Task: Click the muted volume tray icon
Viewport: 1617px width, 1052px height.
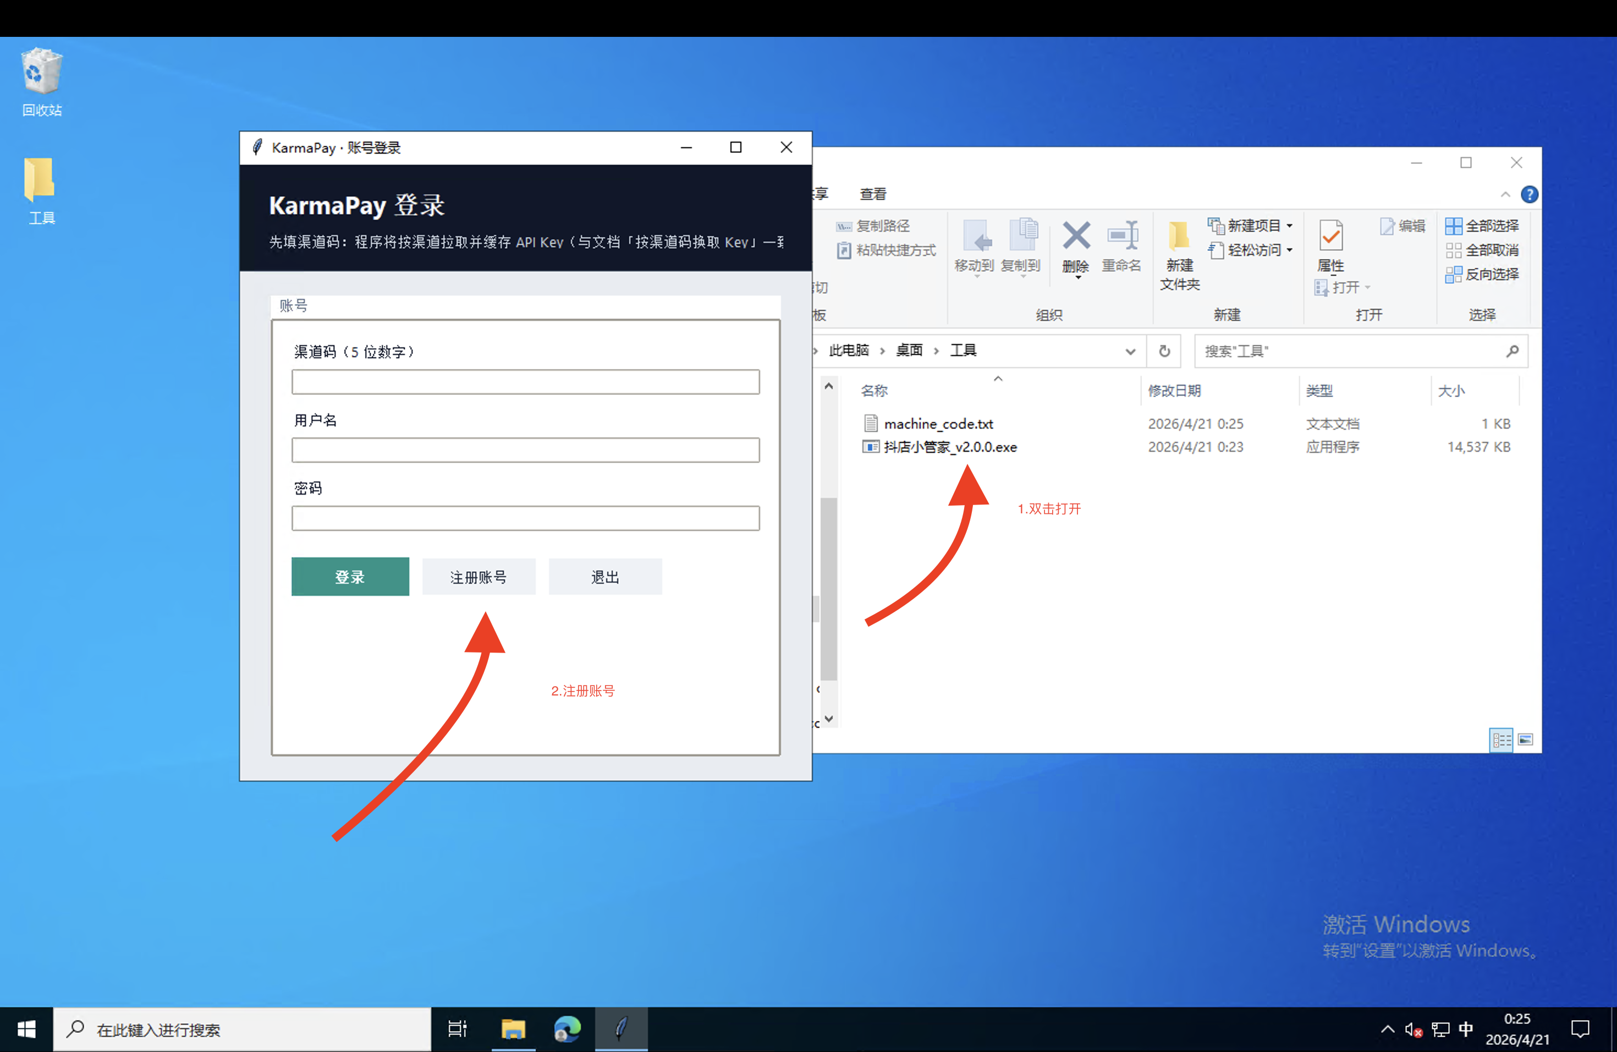Action: point(1414,1029)
